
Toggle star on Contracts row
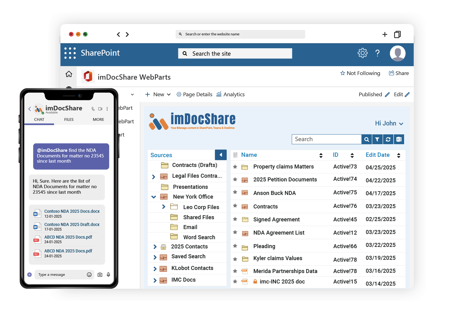click(x=235, y=206)
